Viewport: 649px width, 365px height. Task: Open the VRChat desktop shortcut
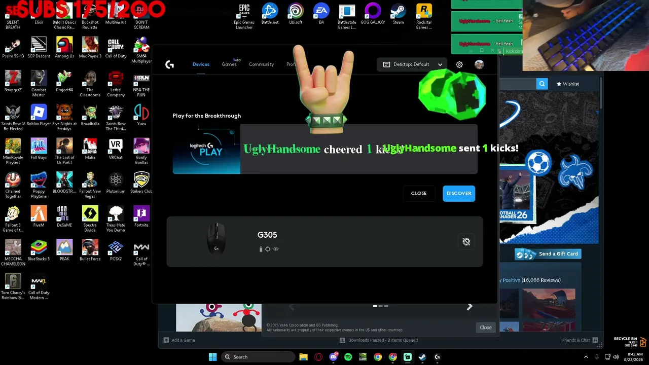coord(116,149)
